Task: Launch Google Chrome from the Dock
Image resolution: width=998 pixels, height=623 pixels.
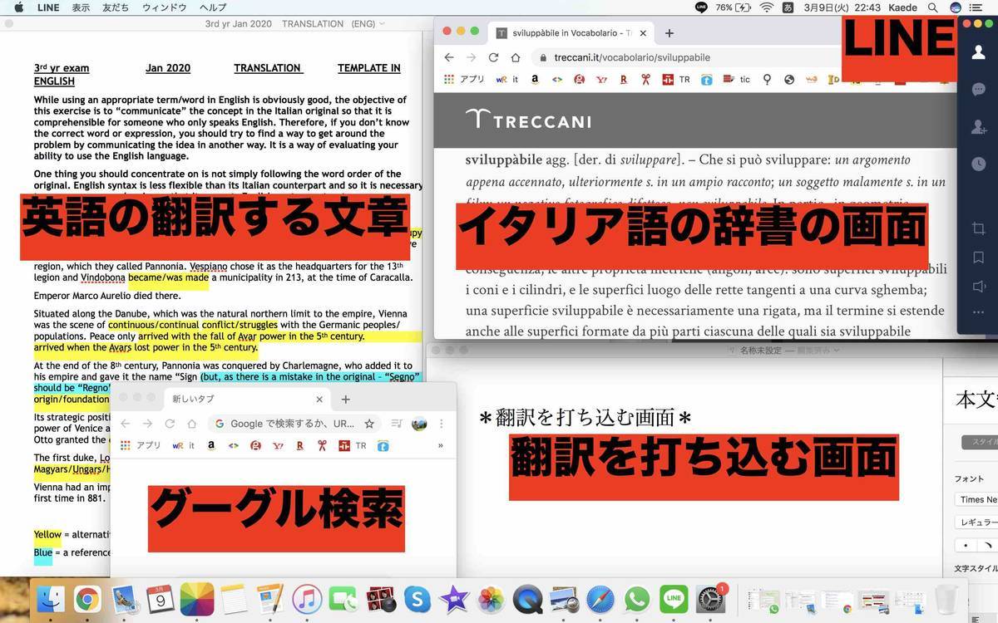Action: [87, 599]
